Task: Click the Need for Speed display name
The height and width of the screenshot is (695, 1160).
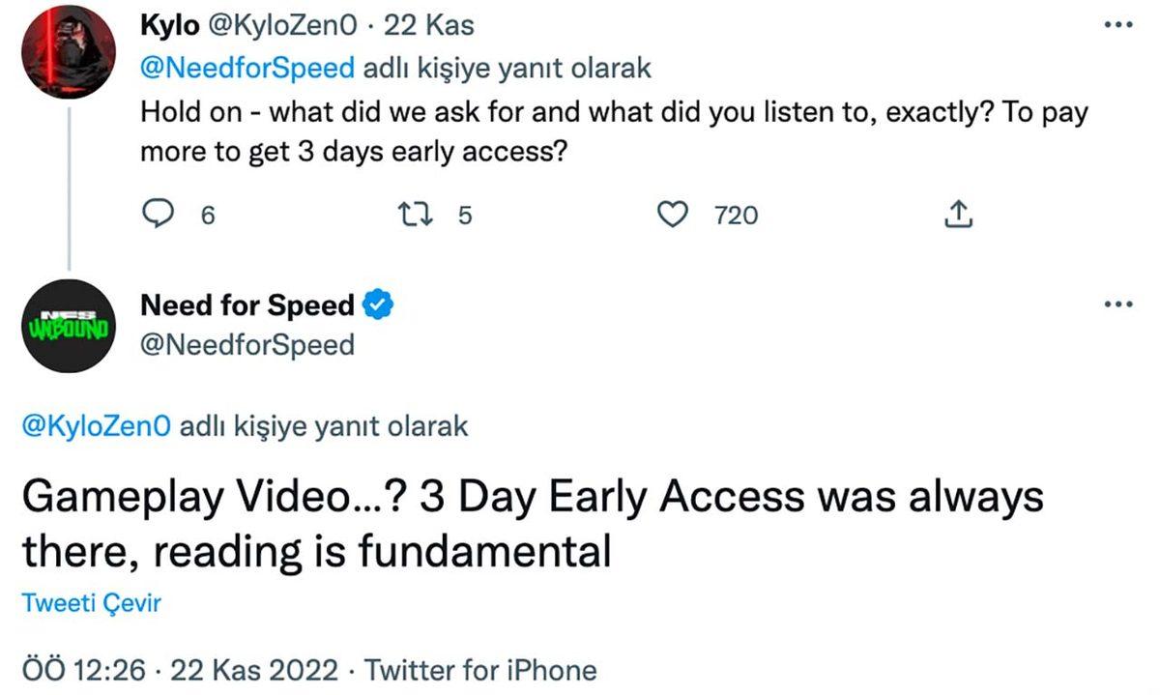Action: point(247,305)
